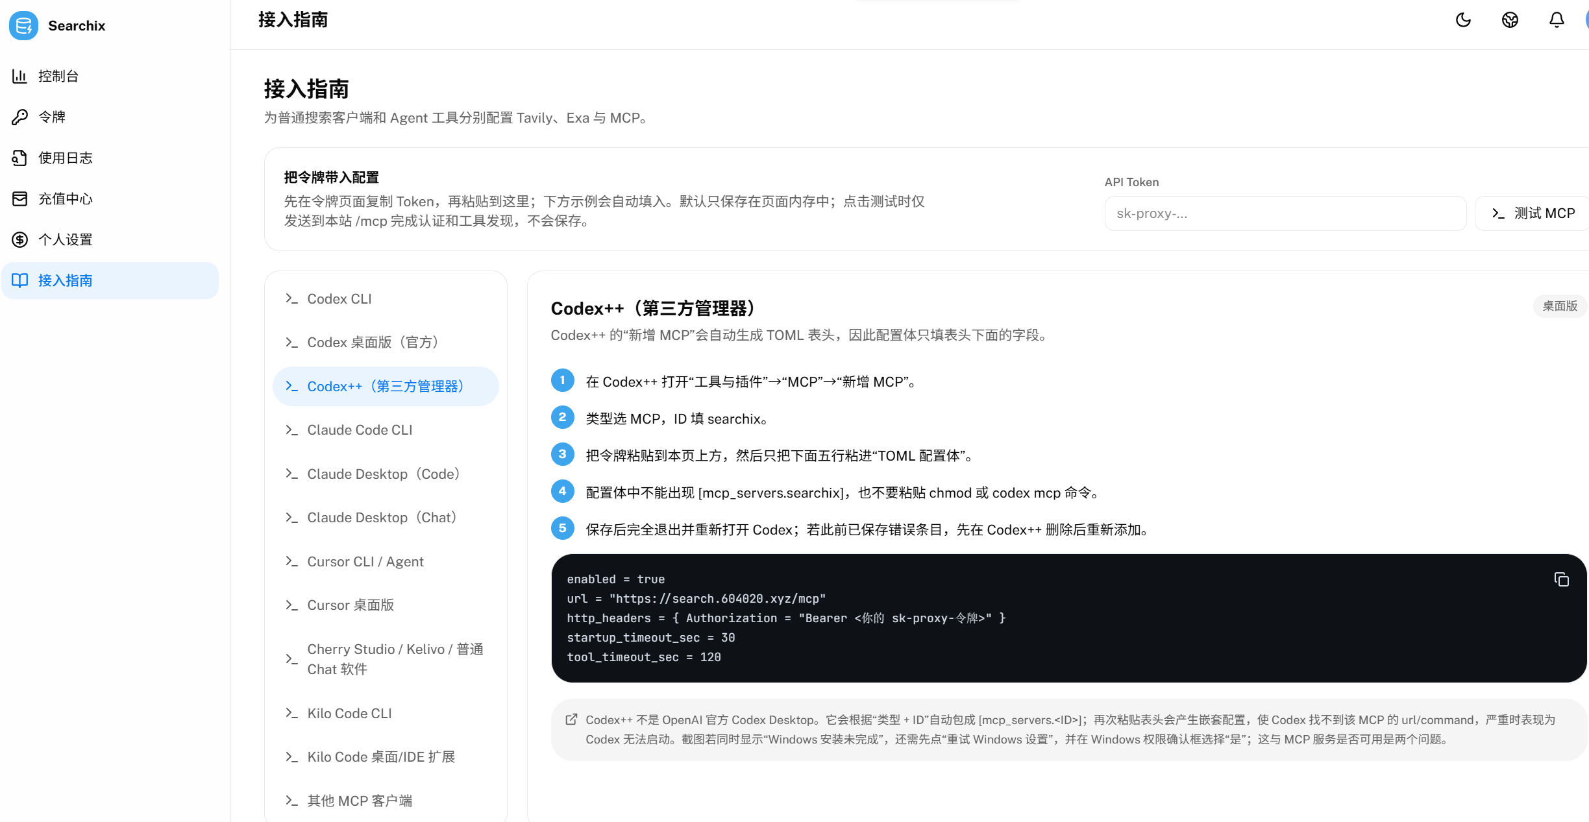This screenshot has width=1589, height=822.
Task: Click terminal icon beside Kilo Code 桌面/IDE 扩展
Action: point(291,757)
